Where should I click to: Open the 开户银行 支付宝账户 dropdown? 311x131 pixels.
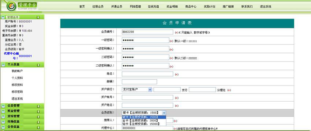[x=137, y=90]
